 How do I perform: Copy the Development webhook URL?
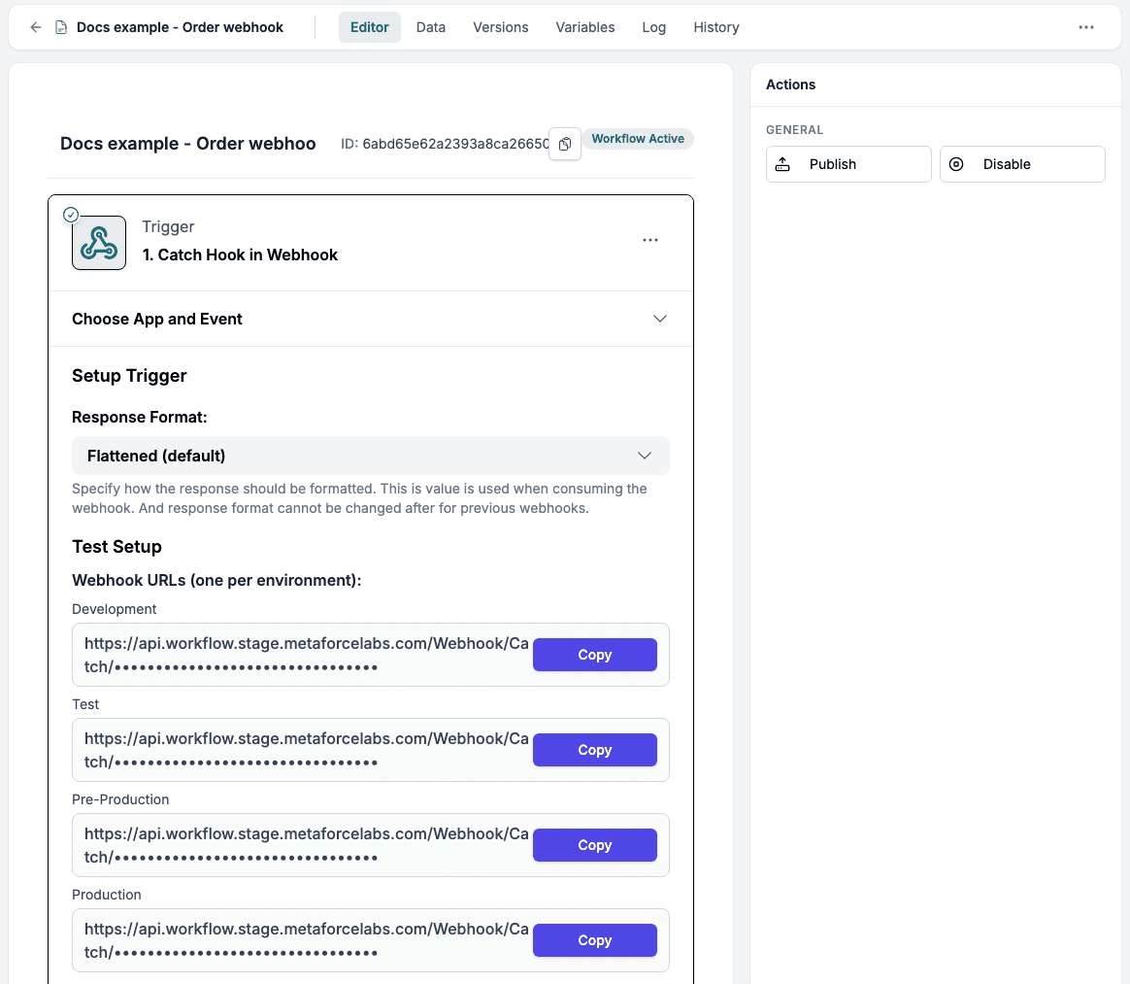(594, 655)
